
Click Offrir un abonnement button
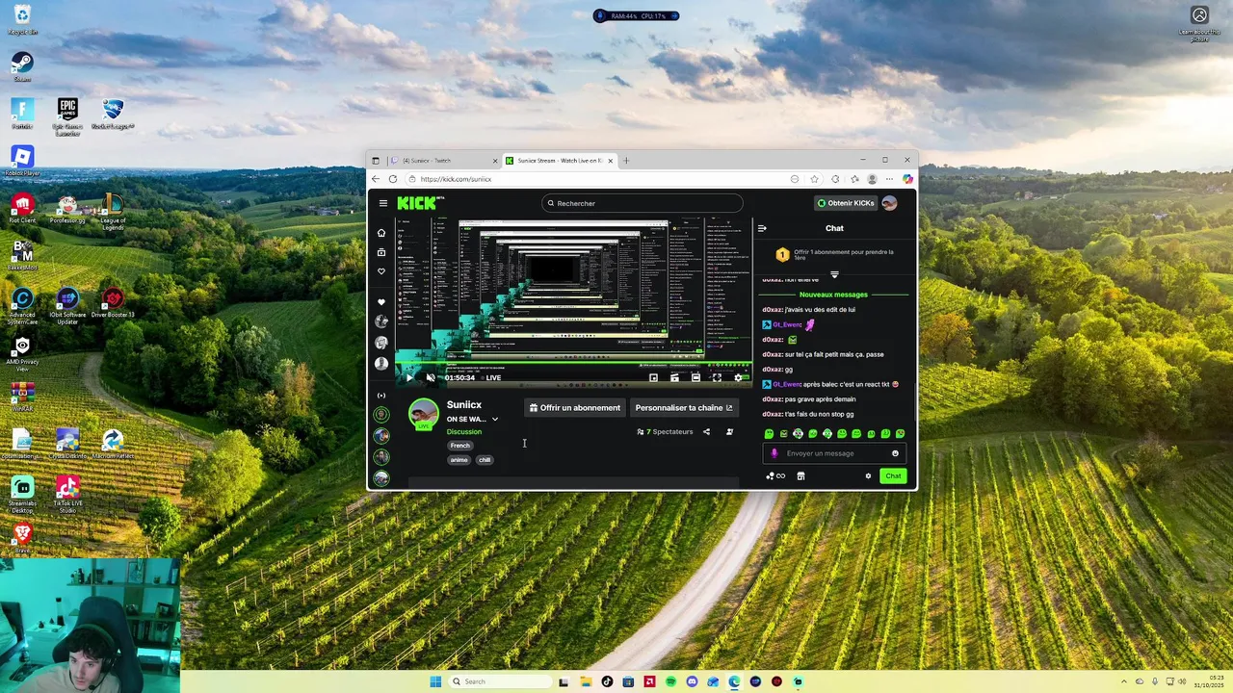point(574,408)
